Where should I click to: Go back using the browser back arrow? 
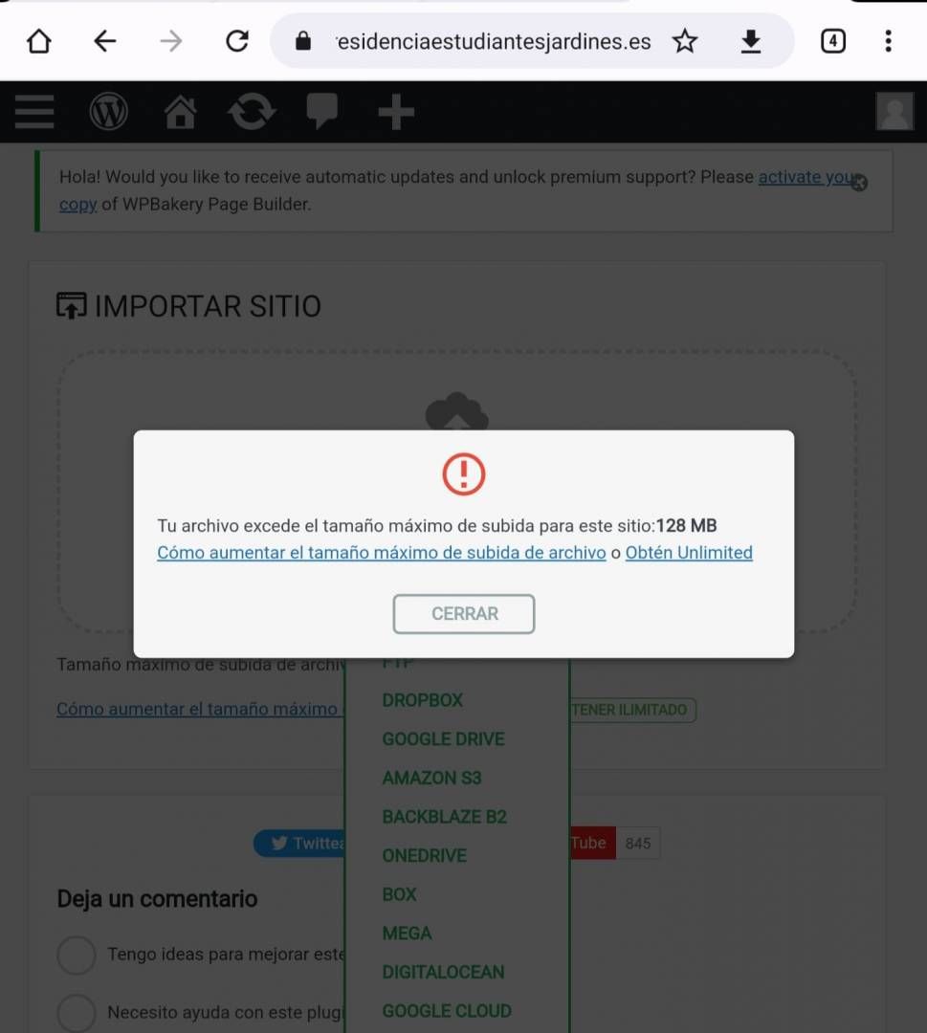pyautogui.click(x=105, y=41)
